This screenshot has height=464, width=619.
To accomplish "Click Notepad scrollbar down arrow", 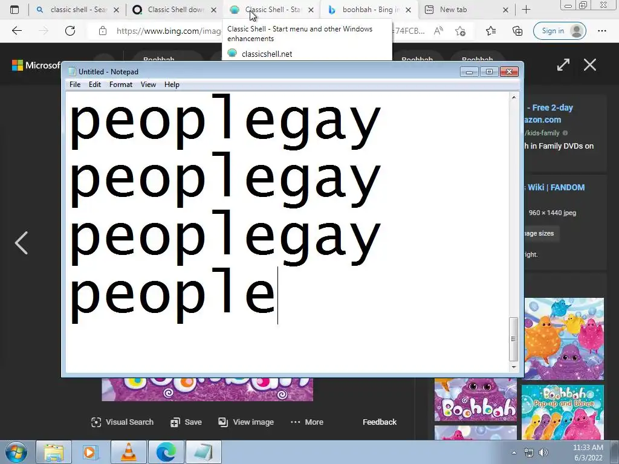I will [514, 367].
